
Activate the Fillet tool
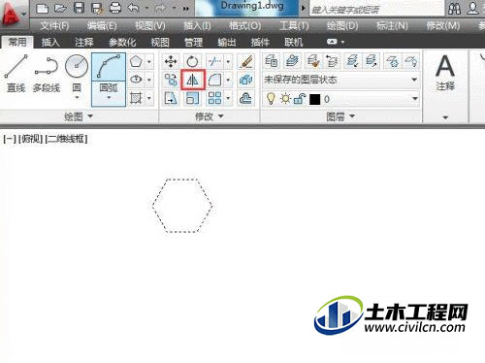pyautogui.click(x=215, y=80)
